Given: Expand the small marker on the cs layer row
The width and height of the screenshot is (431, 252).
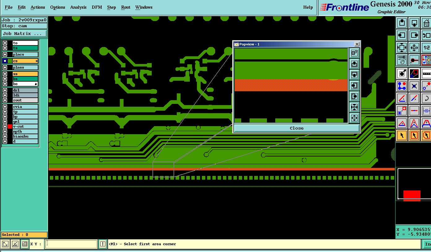Looking at the screenshot, I should [x=37, y=61].
